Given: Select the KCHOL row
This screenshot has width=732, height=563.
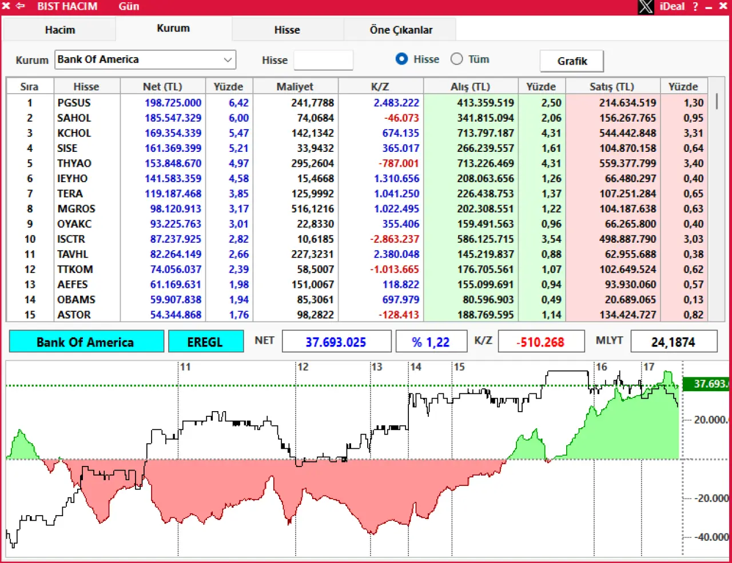Looking at the screenshot, I should click(x=357, y=133).
